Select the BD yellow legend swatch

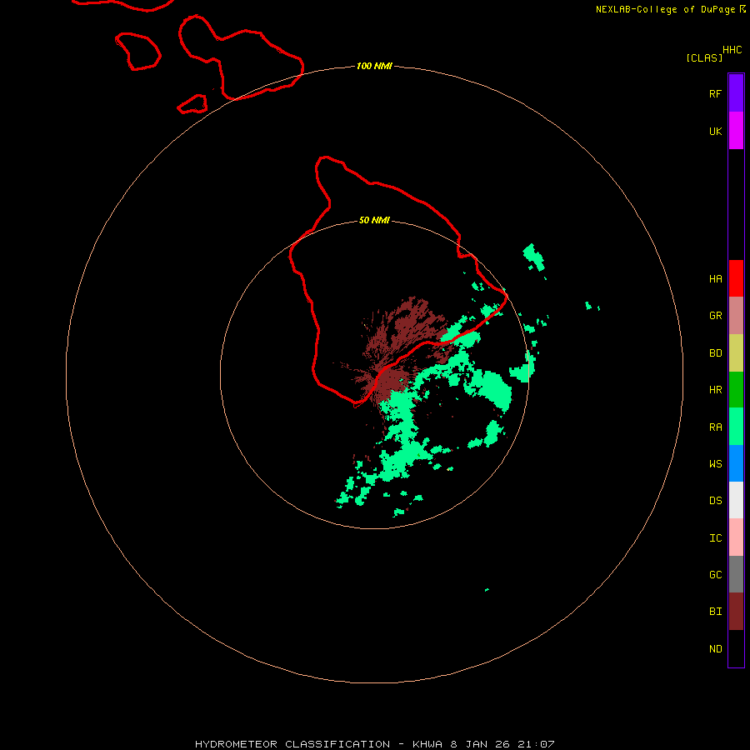(x=736, y=353)
